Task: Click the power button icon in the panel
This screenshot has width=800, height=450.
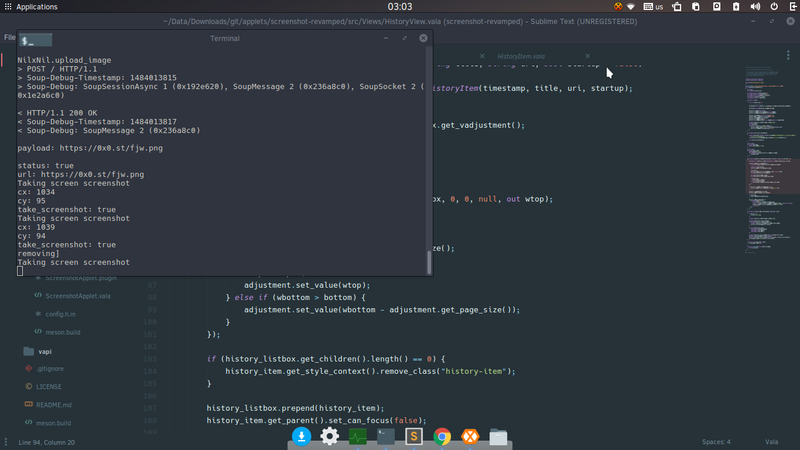Action: tap(774, 6)
